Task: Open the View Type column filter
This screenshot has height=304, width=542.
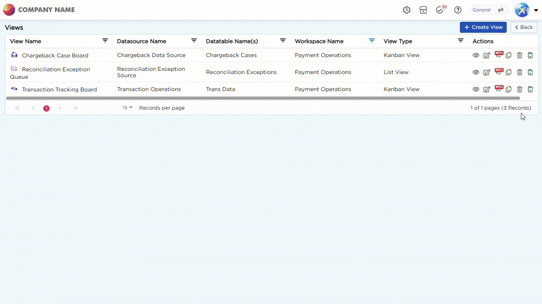Action: [x=460, y=41]
